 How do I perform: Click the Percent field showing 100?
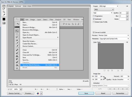tap(124, 76)
